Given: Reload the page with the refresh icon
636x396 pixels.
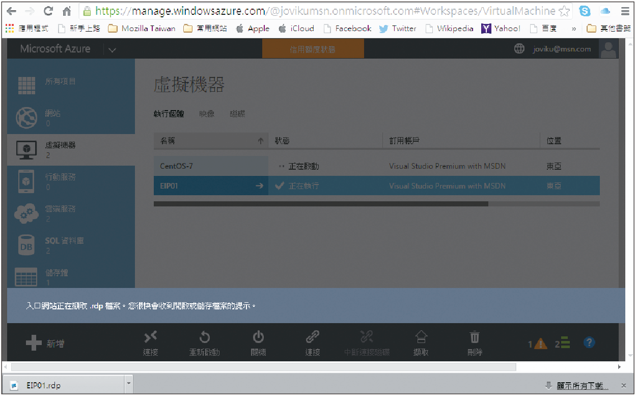Looking at the screenshot, I should tap(48, 11).
